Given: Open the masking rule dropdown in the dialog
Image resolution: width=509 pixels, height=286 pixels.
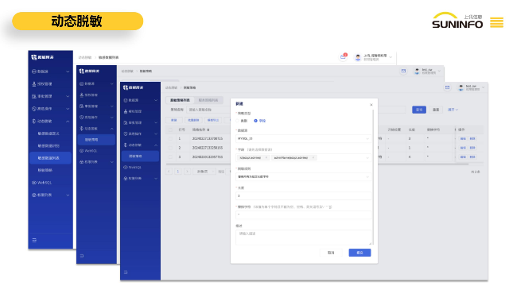Looking at the screenshot, I should [x=303, y=176].
